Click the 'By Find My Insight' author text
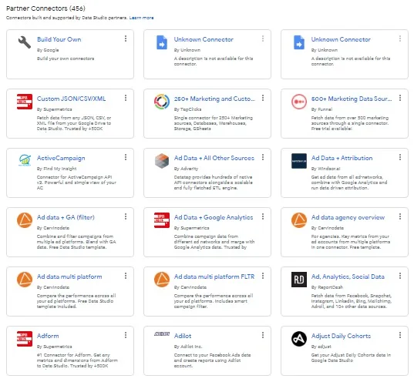This screenshot has height=382, width=414. click(56, 169)
